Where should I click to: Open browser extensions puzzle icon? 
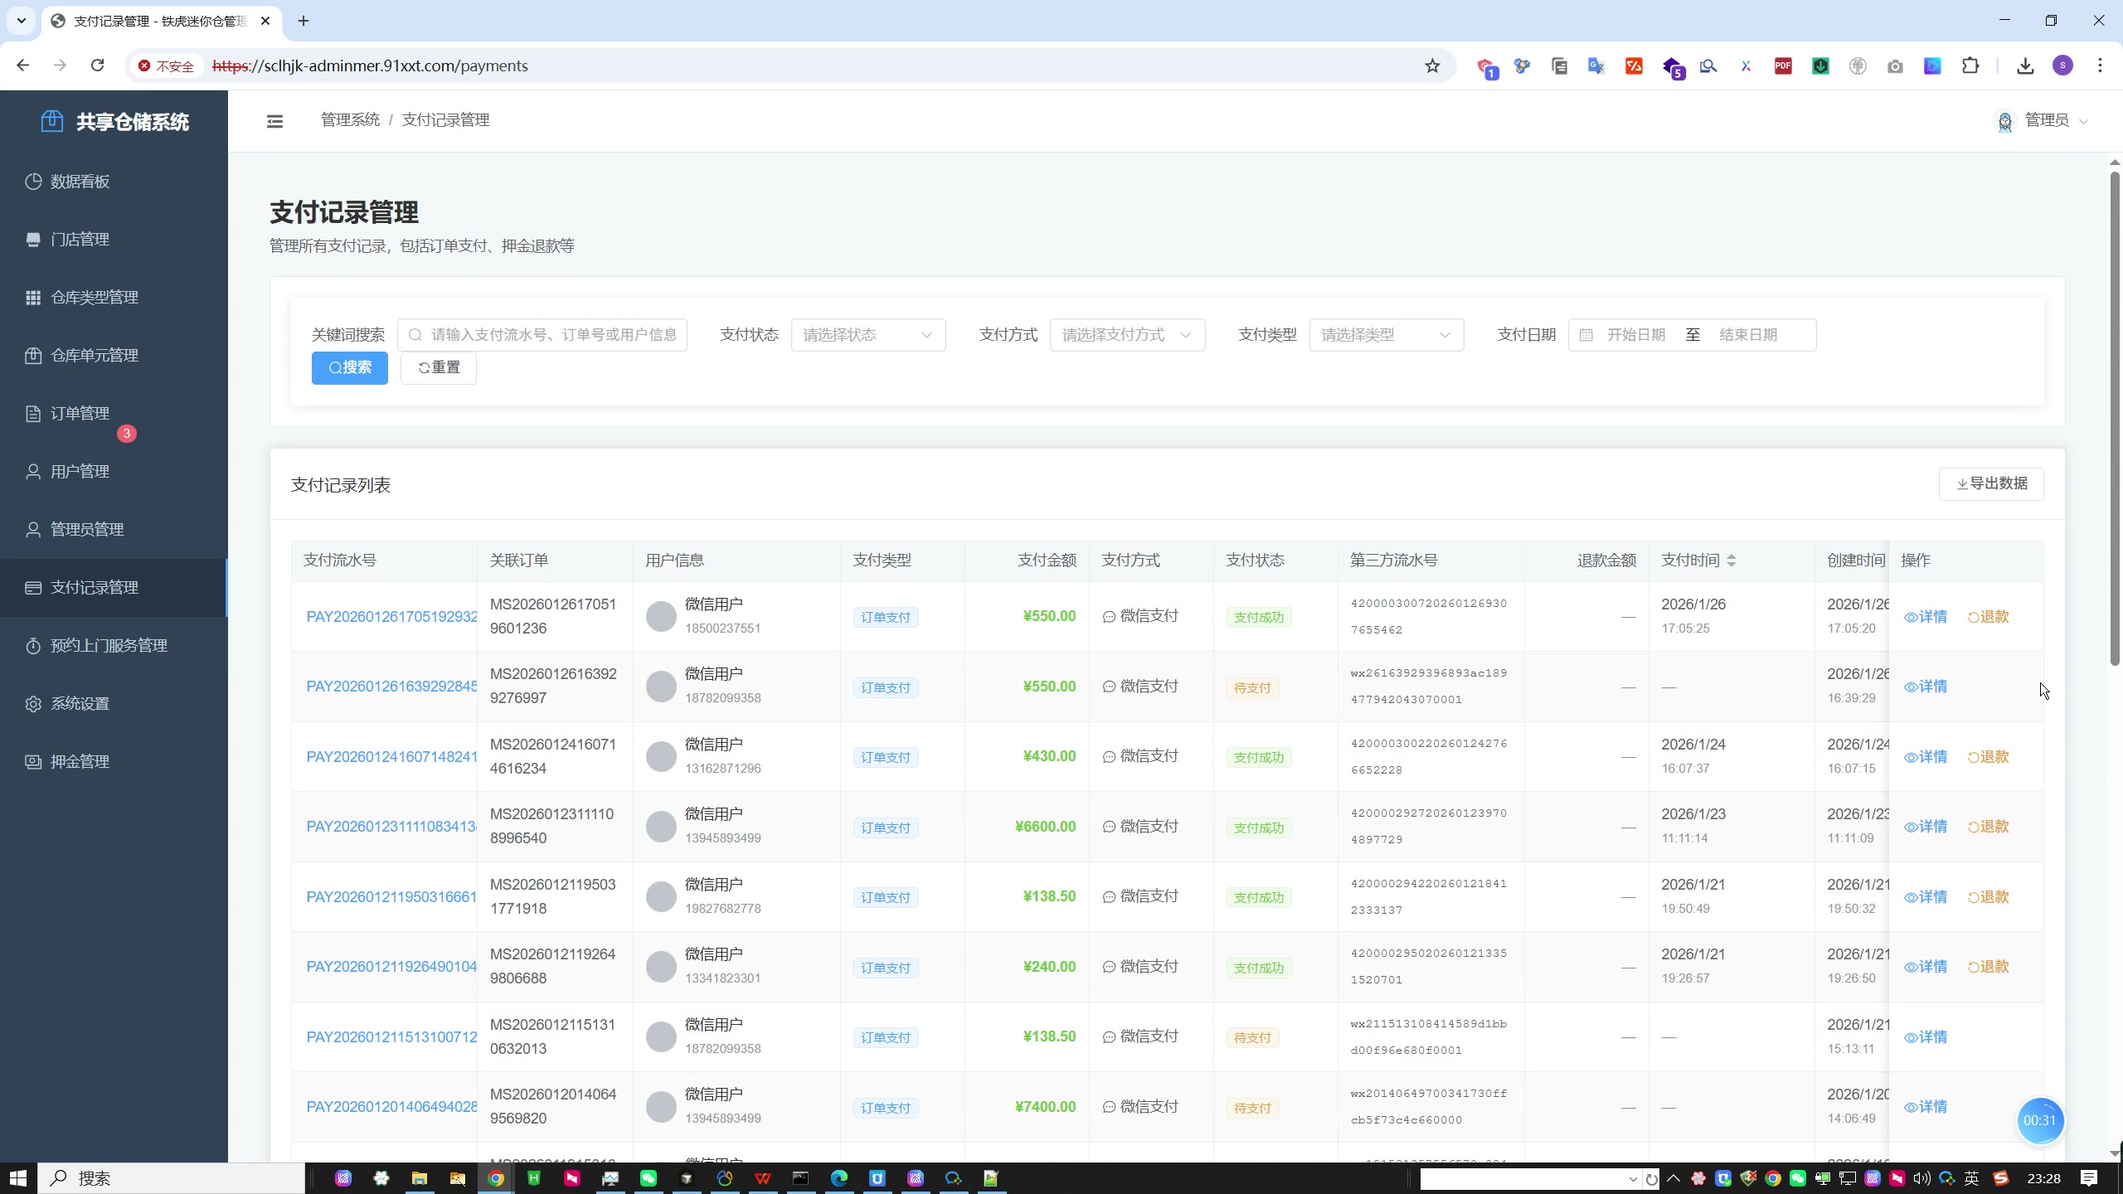(x=1970, y=66)
